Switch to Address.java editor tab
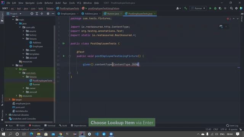This screenshot has height=137, width=244. click(91, 14)
